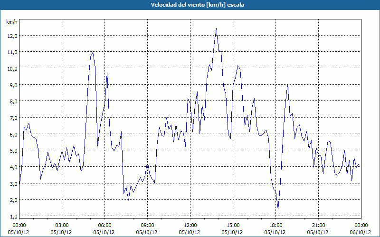380x237 pixels.
Task: Click the 12,0 y-axis value
Action: 12,36
